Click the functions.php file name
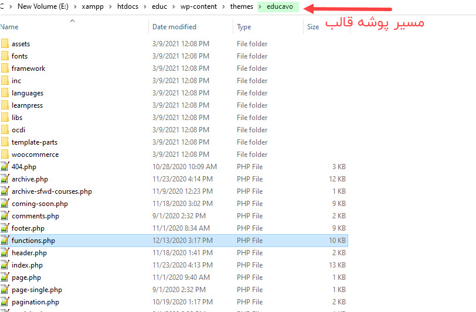The height and width of the screenshot is (312, 476). pyautogui.click(x=33, y=241)
